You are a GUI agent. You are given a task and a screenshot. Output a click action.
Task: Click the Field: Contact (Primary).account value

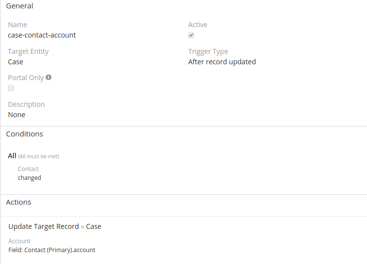pyautogui.click(x=52, y=250)
